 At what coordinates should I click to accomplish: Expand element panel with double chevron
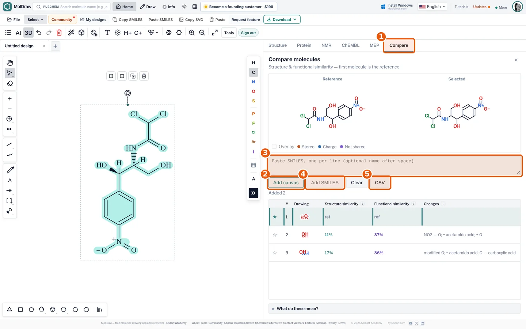(254, 193)
